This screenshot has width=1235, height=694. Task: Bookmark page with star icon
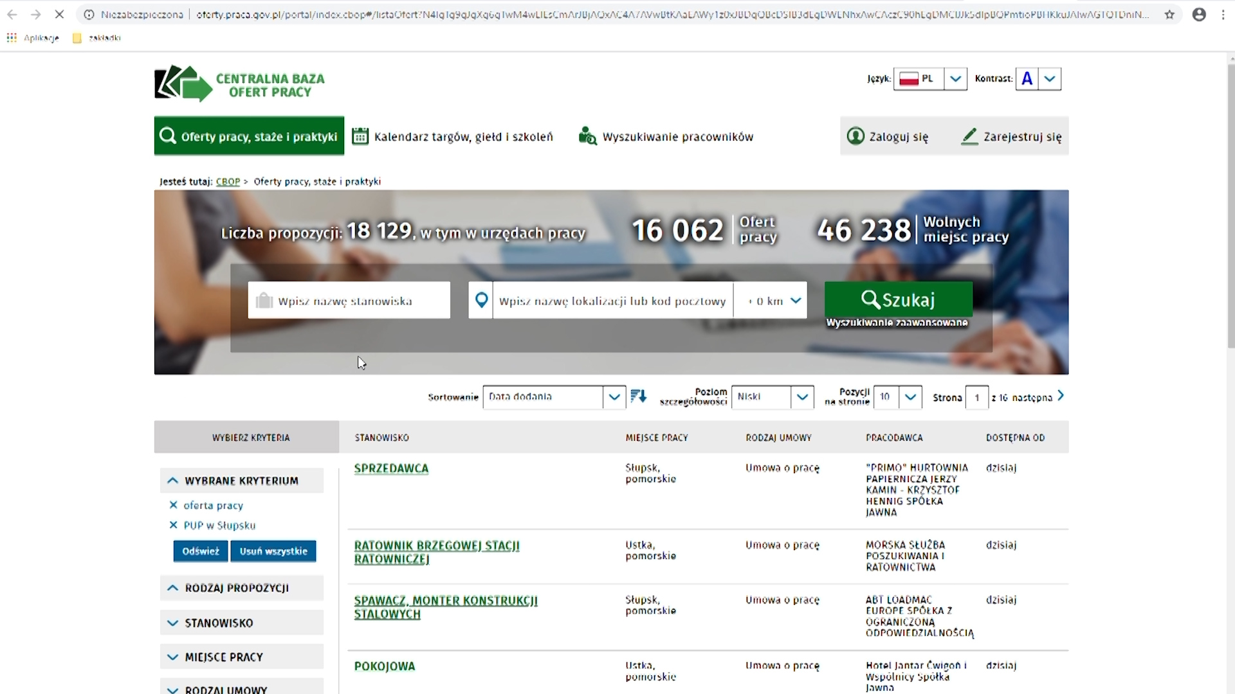[x=1169, y=14]
